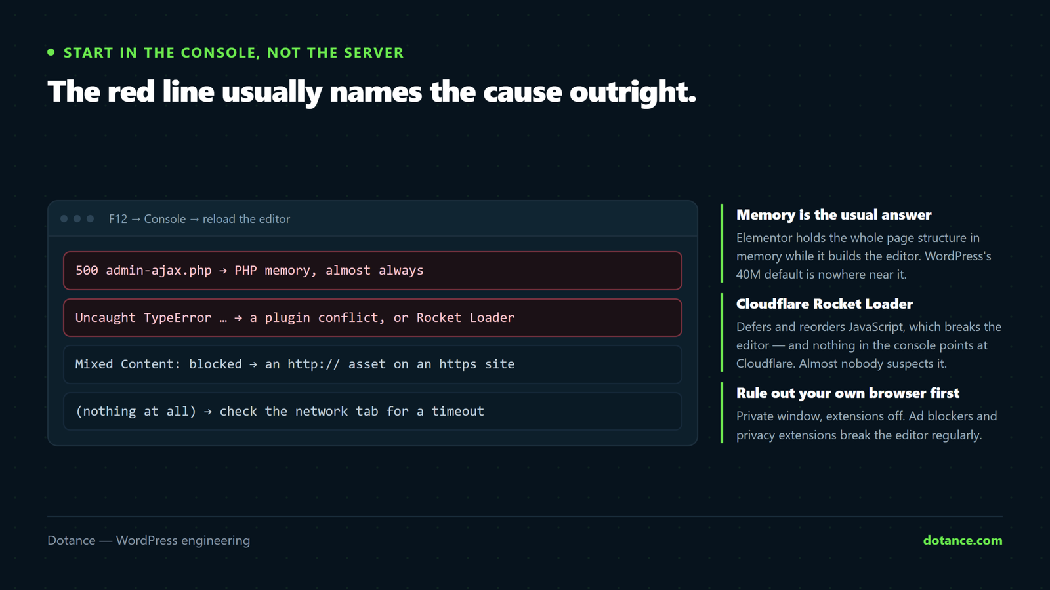Click the 'F12 → Console → reload the editor' title
The height and width of the screenshot is (590, 1050).
point(199,219)
